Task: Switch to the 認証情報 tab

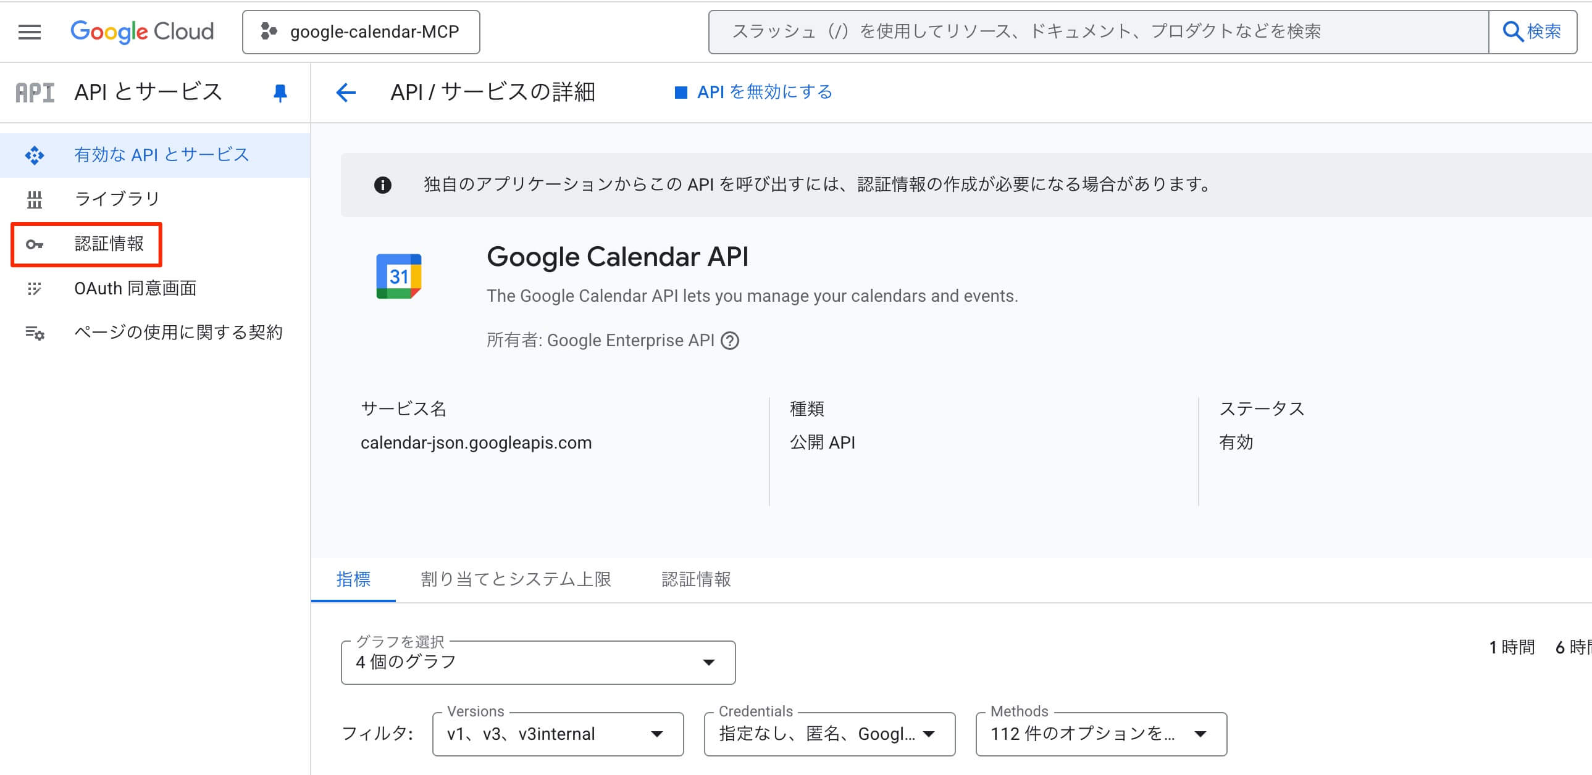Action: click(x=696, y=579)
